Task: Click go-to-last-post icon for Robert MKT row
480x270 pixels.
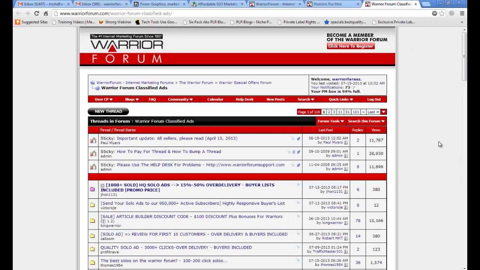Action: 346,238
